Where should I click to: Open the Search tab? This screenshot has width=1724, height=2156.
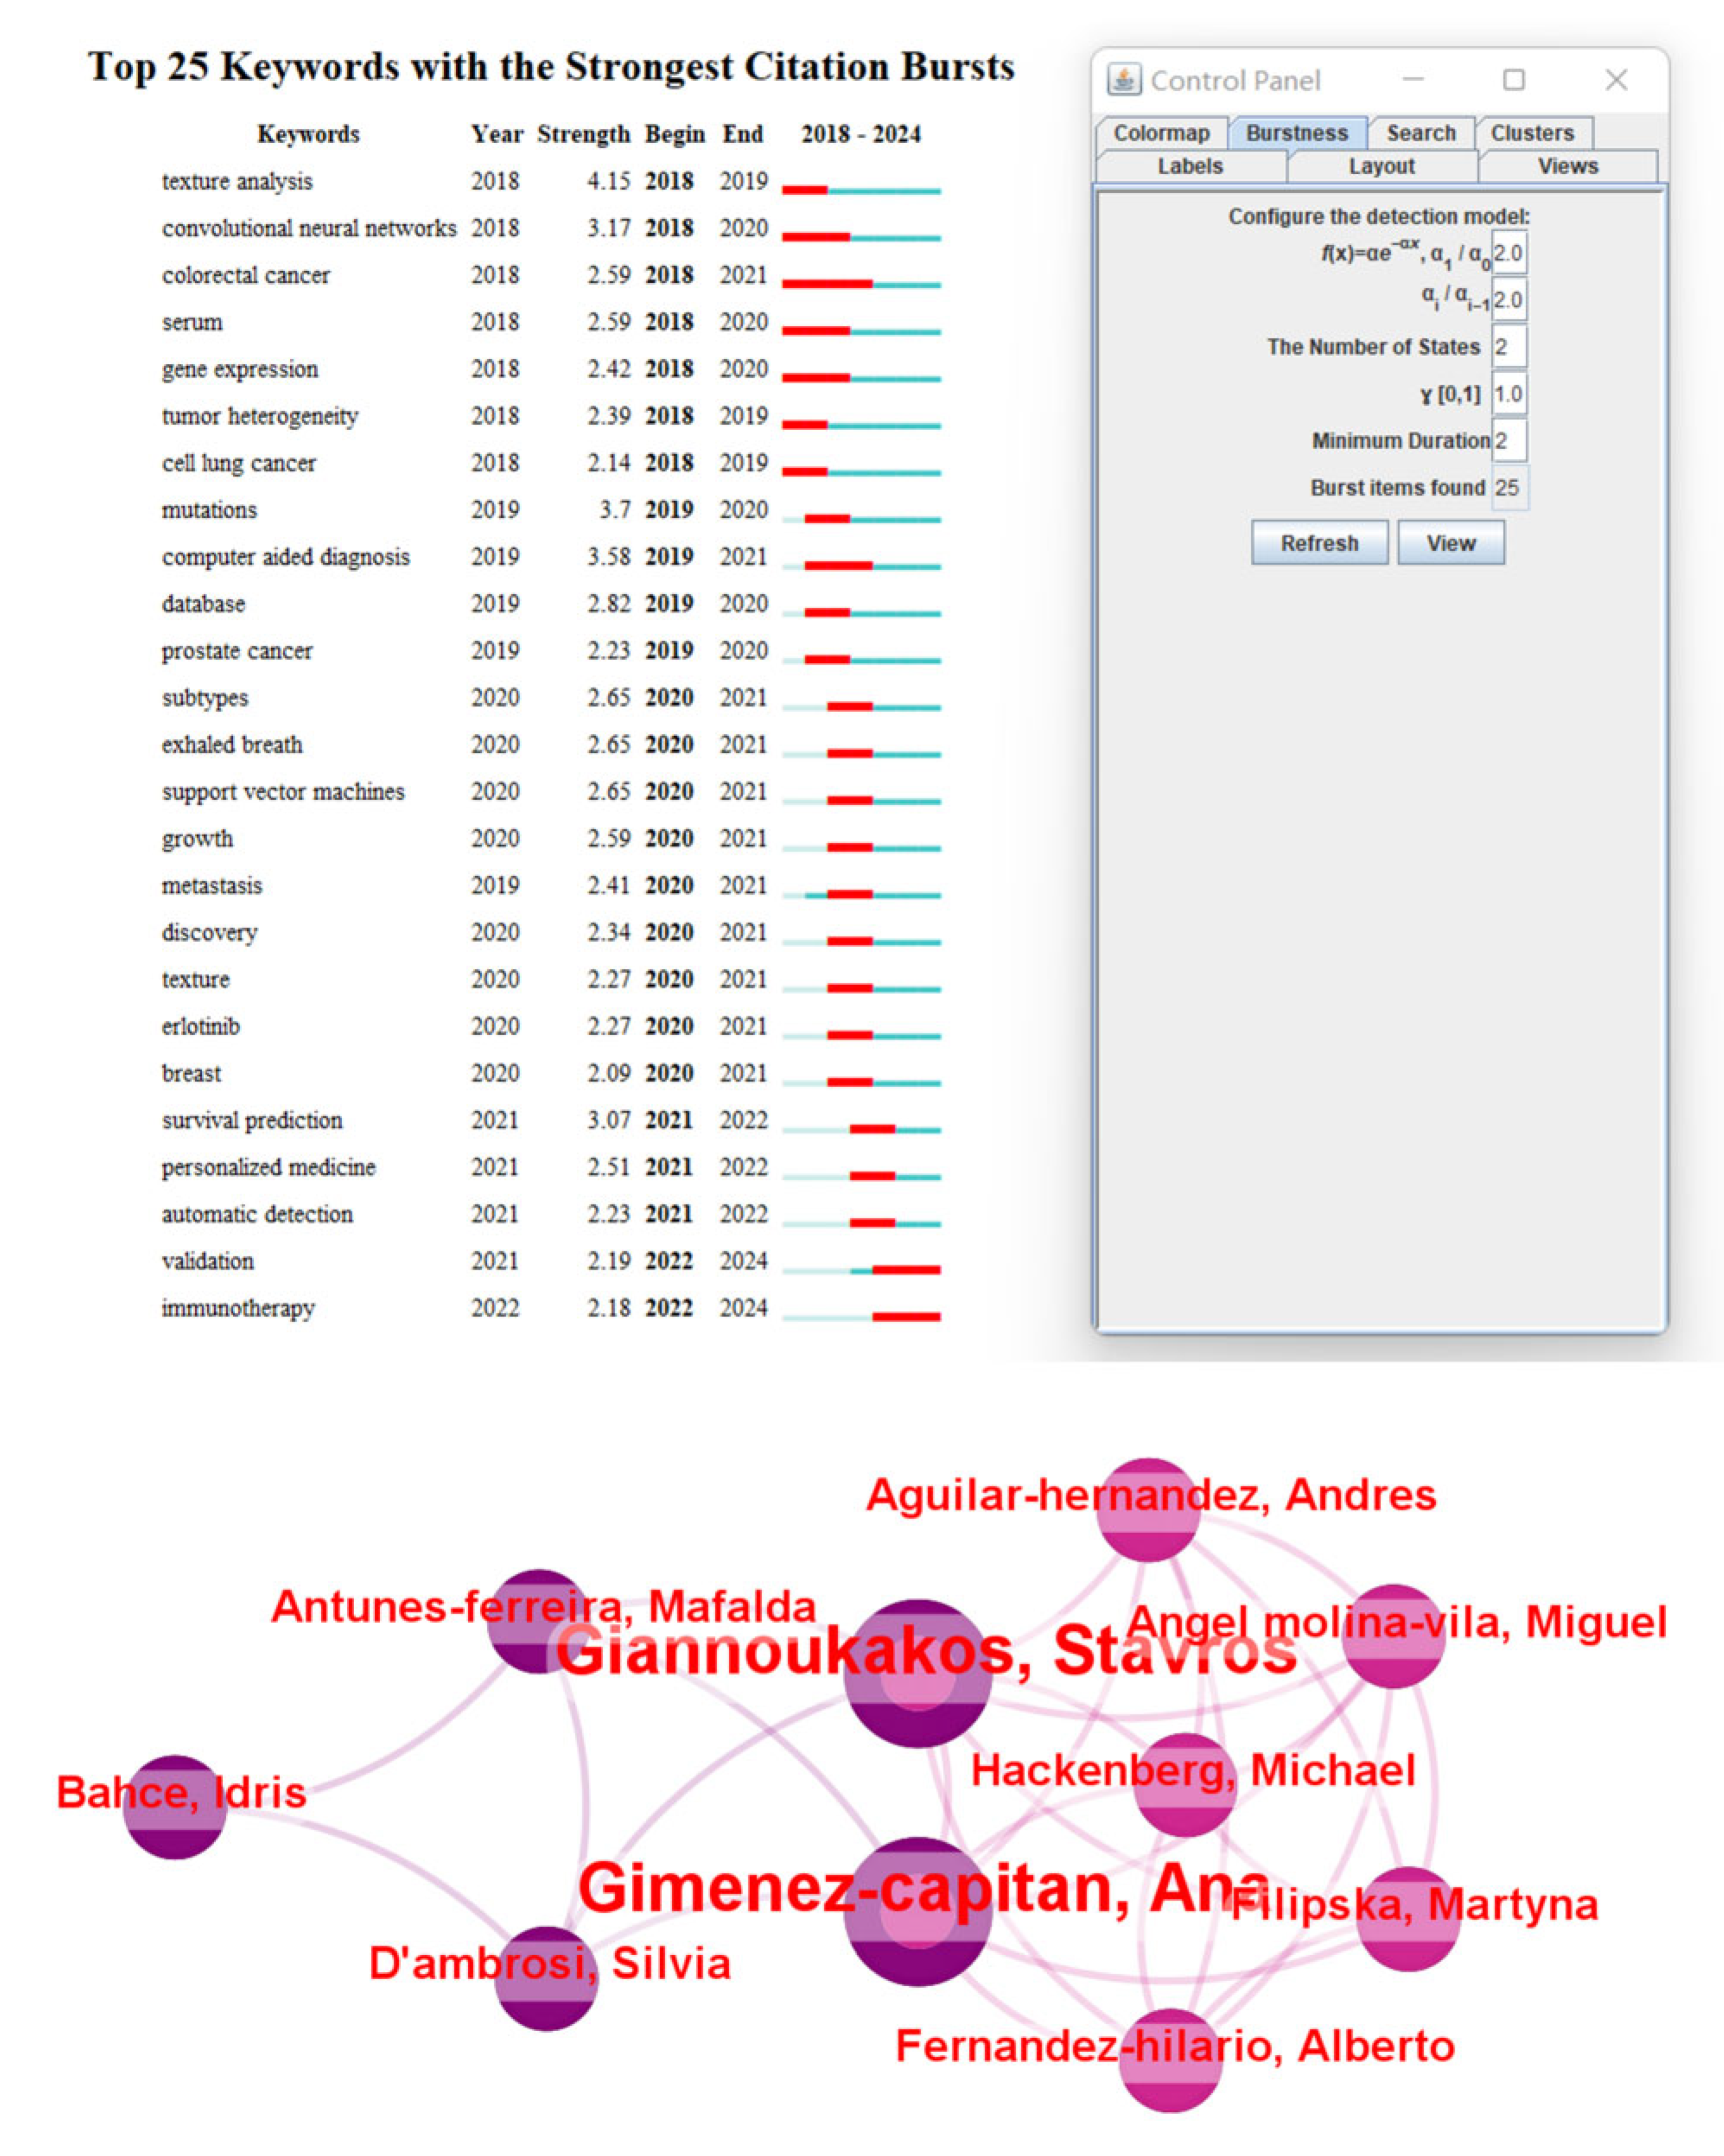tap(1420, 133)
